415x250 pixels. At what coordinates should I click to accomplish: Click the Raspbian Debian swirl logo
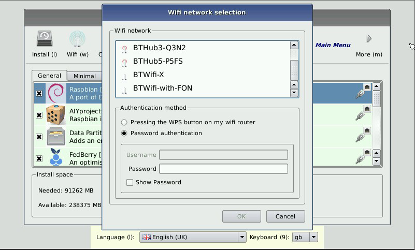[56, 93]
